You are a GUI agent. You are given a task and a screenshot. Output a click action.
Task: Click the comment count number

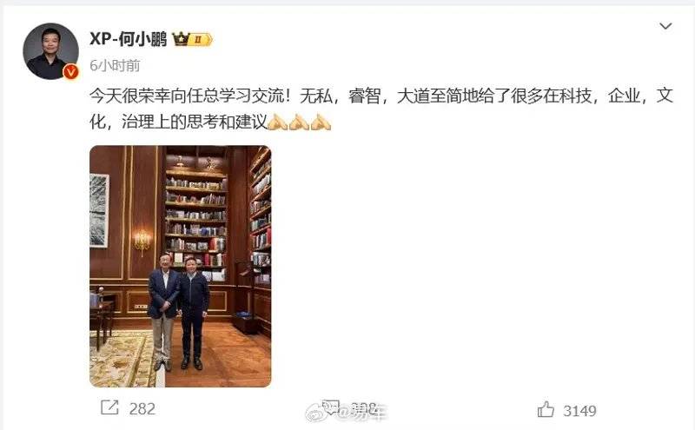(x=363, y=408)
